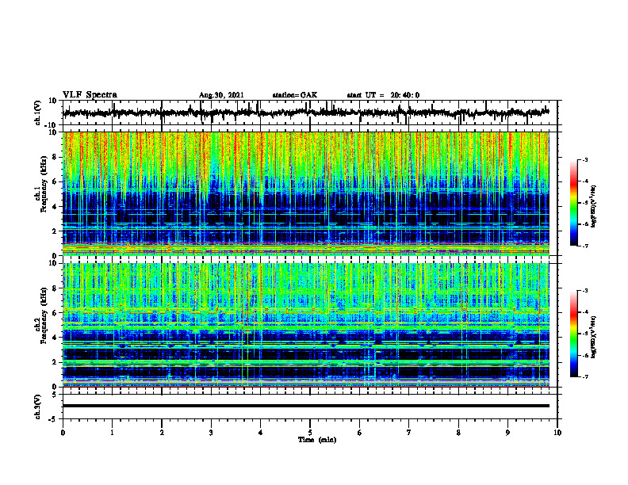This screenshot has width=628, height=485.
Task: Click the "Time (min)" axis title
Action: coord(317,440)
